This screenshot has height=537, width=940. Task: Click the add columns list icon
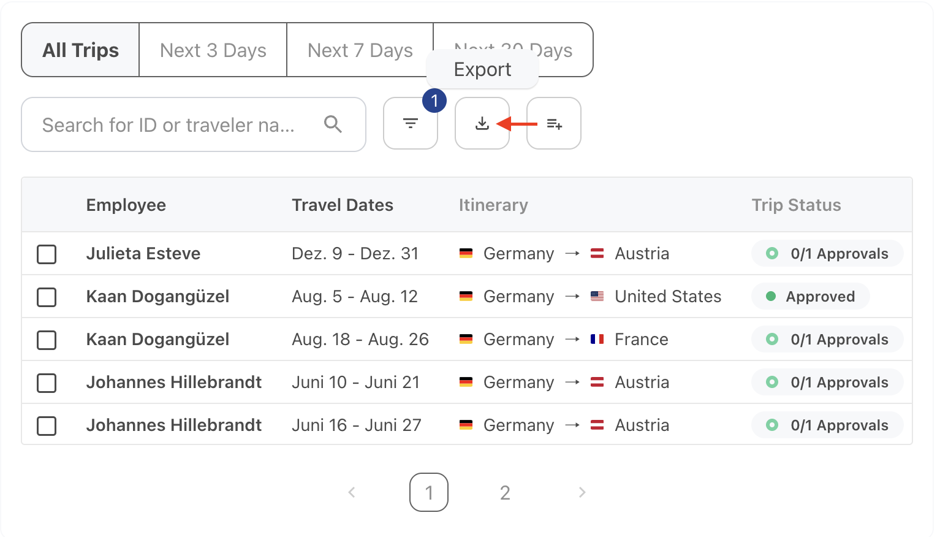[x=554, y=124]
